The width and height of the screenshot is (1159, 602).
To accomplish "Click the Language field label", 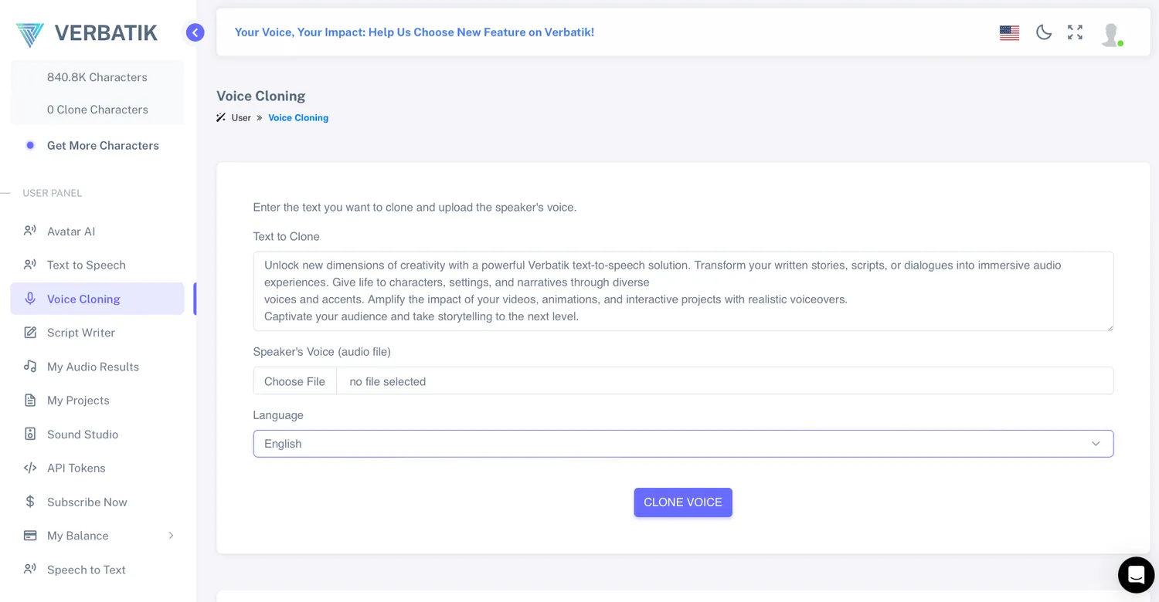I will 278,415.
